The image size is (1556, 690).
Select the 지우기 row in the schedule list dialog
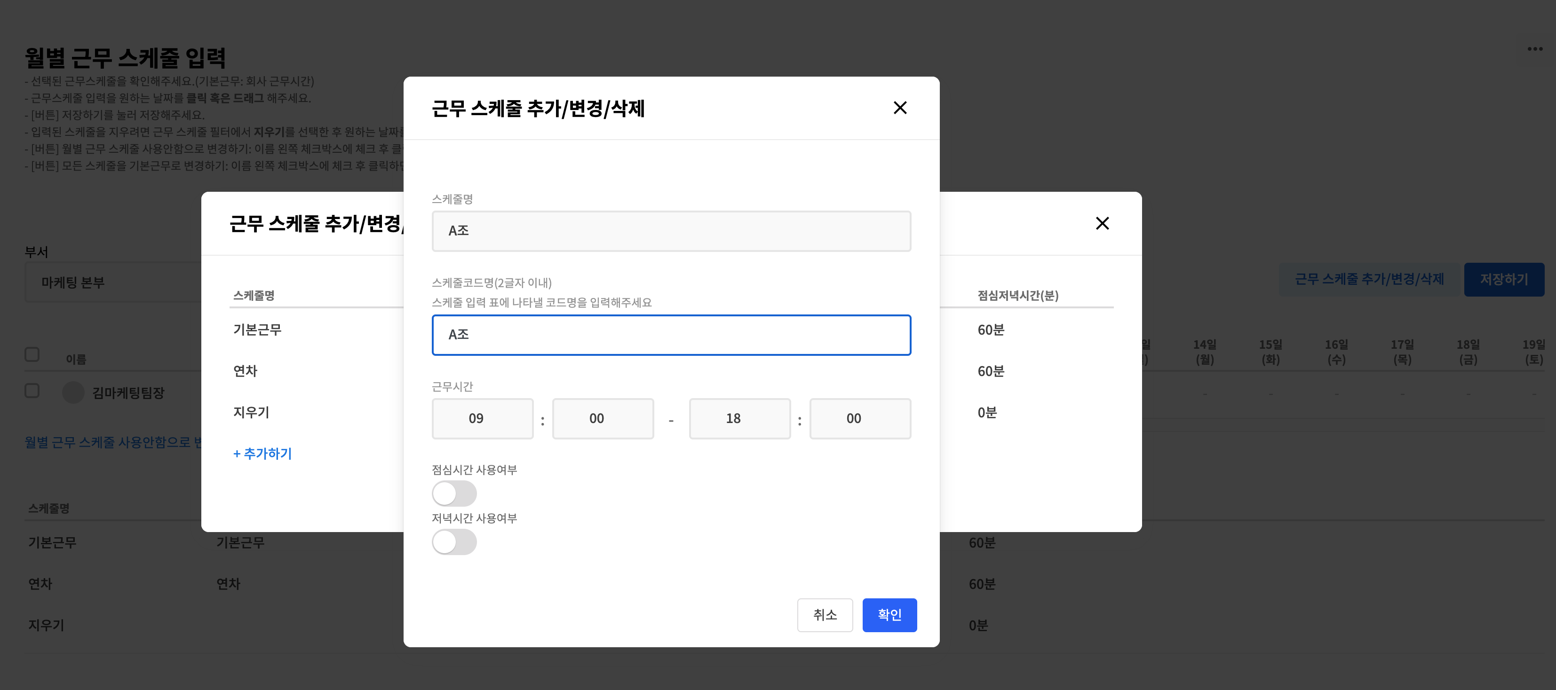(251, 412)
